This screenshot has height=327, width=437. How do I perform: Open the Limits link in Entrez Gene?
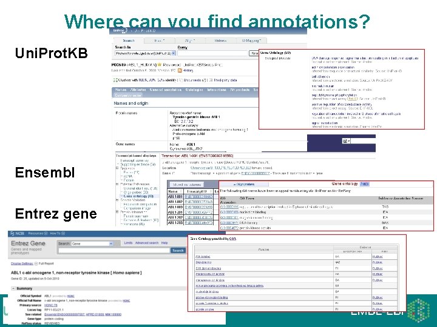point(128,243)
